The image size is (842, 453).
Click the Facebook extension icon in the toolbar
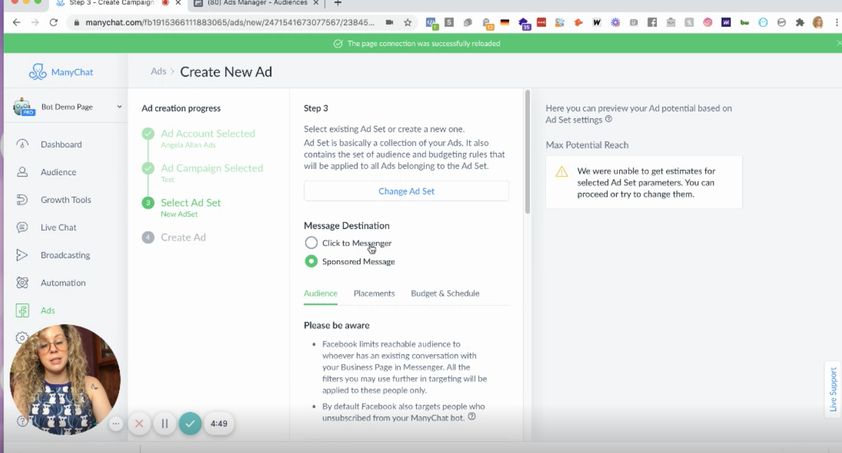[652, 23]
